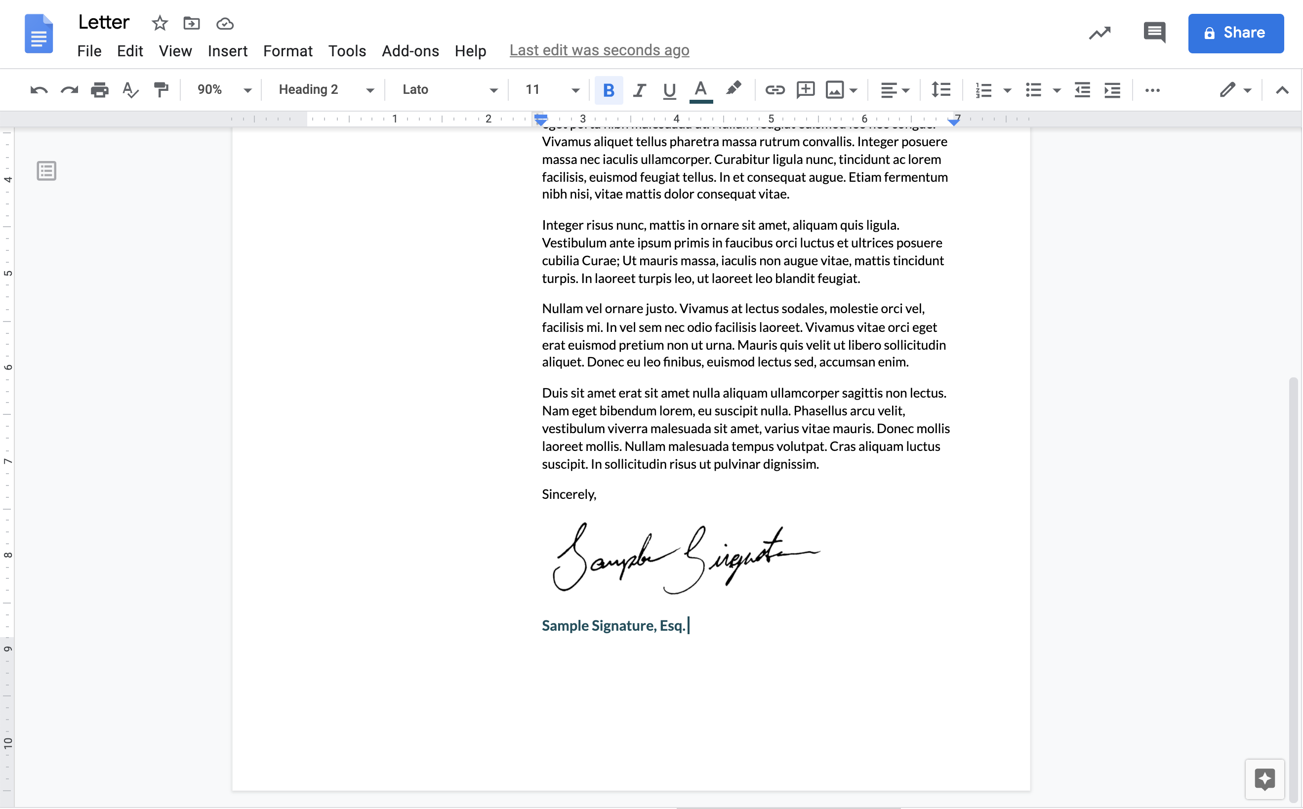Run spelling and grammar check

(129, 90)
